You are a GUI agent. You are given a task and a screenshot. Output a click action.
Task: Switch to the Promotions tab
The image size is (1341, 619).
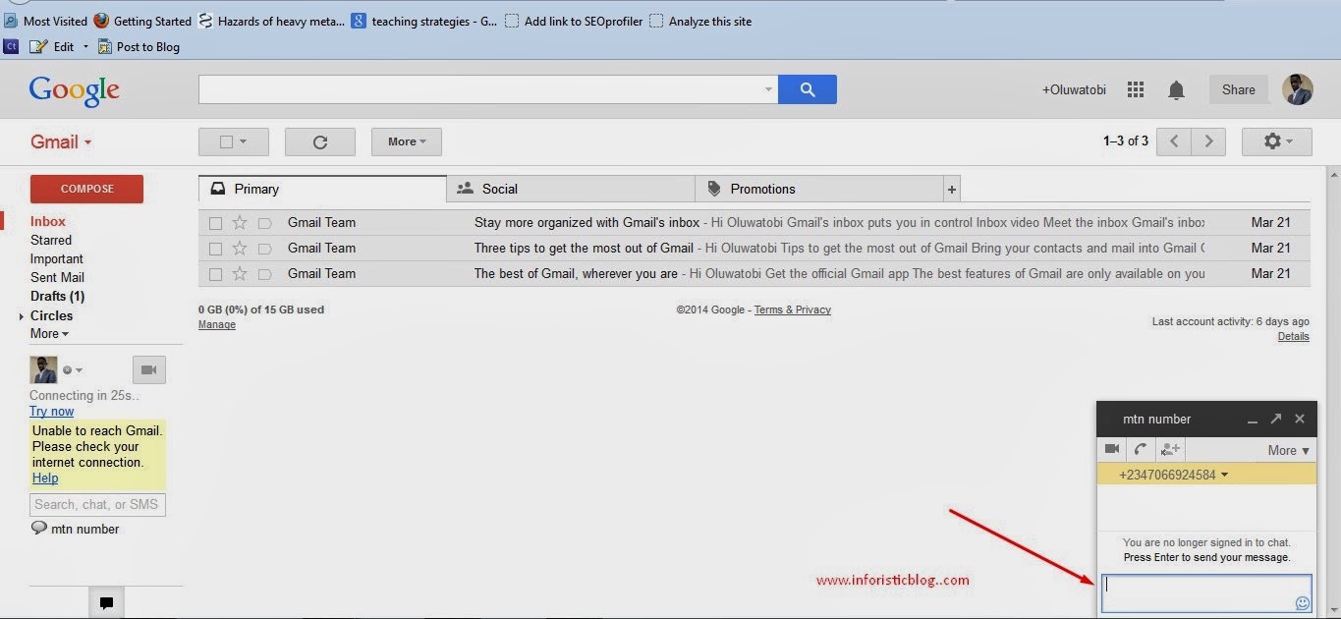tap(818, 189)
